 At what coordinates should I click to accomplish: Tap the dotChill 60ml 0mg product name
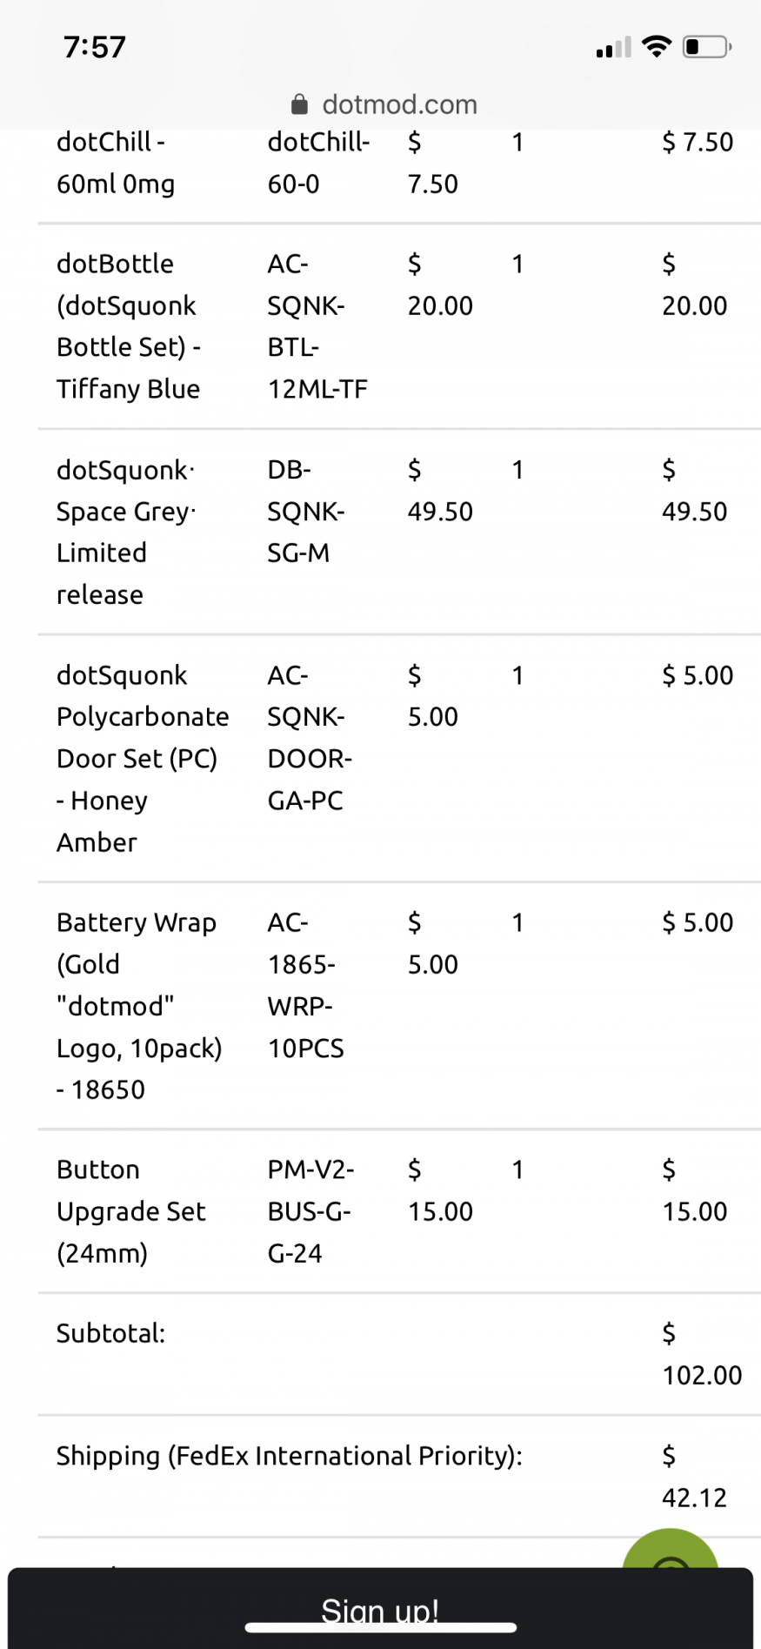tap(115, 163)
